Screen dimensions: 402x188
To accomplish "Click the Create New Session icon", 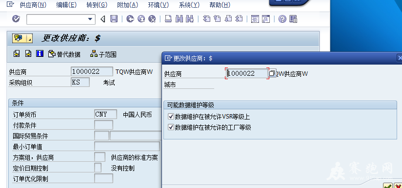I will [x=255, y=19].
